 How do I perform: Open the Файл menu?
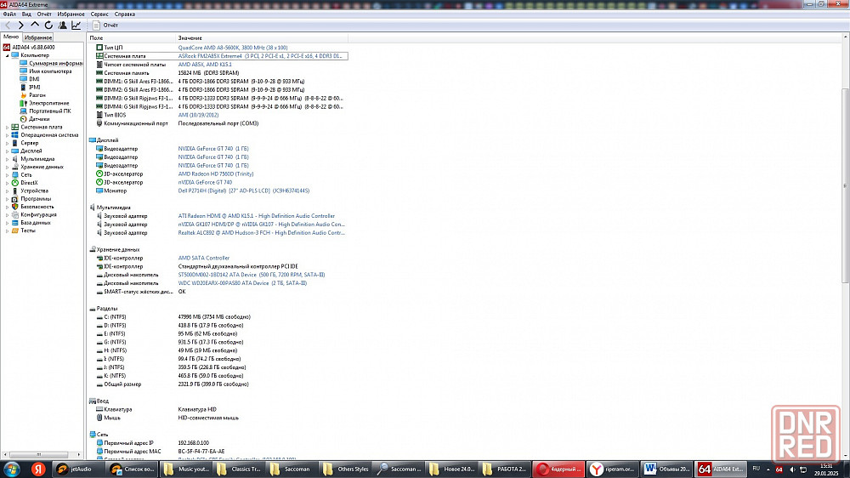9,14
